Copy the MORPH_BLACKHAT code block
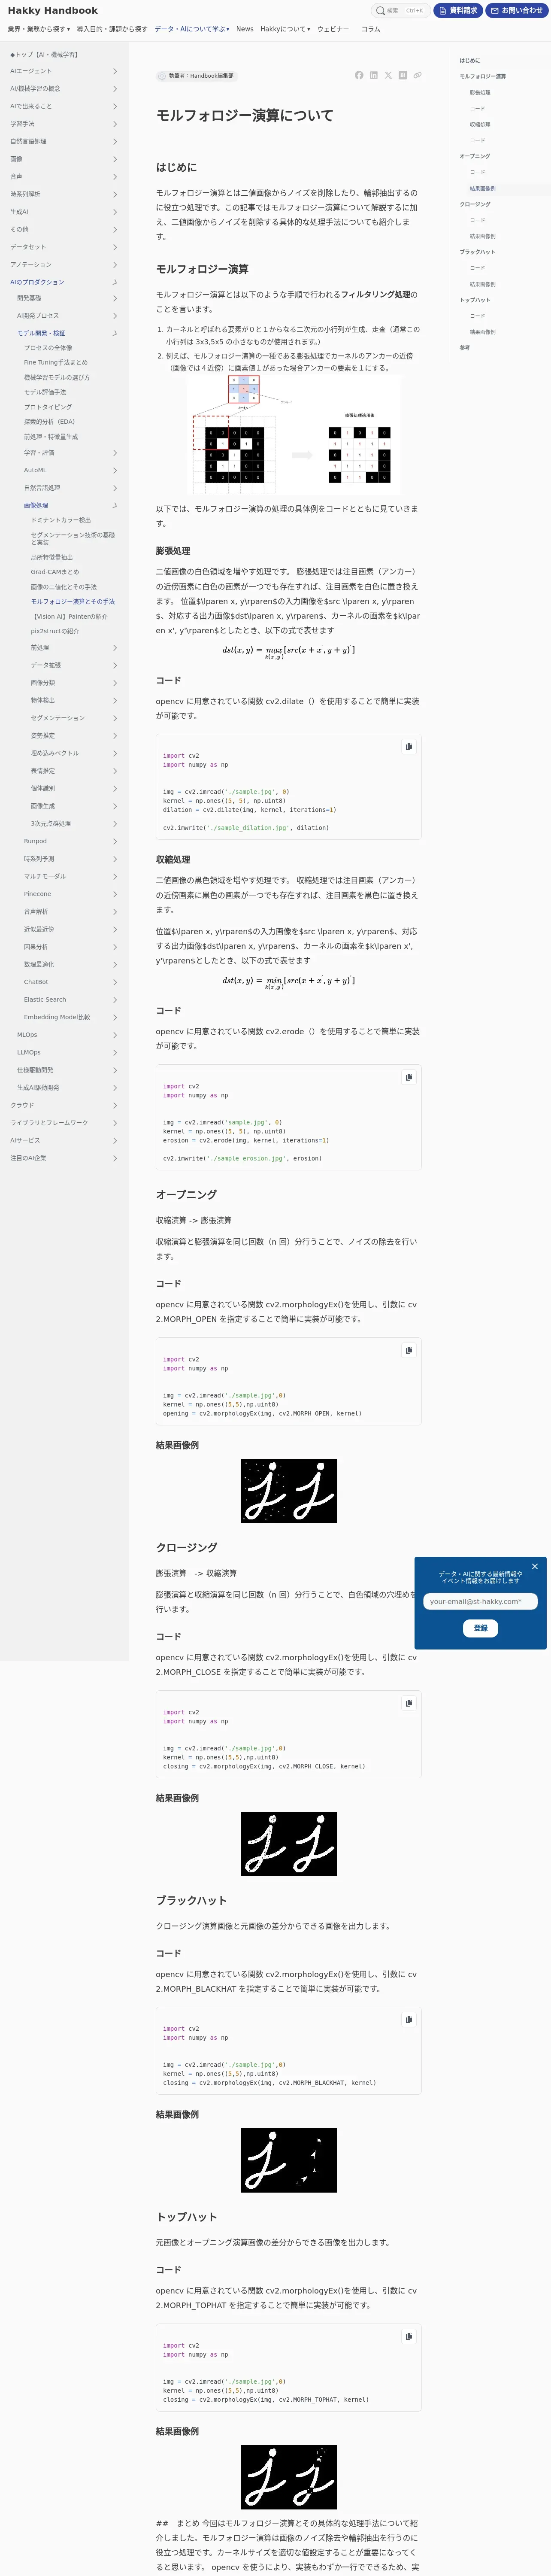 pyautogui.click(x=408, y=2020)
